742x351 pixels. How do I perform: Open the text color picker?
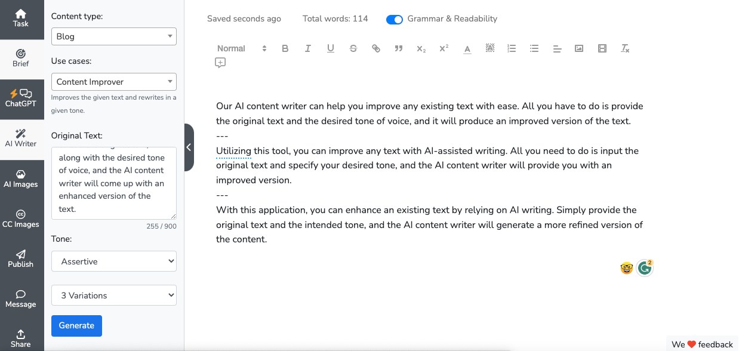pos(467,49)
